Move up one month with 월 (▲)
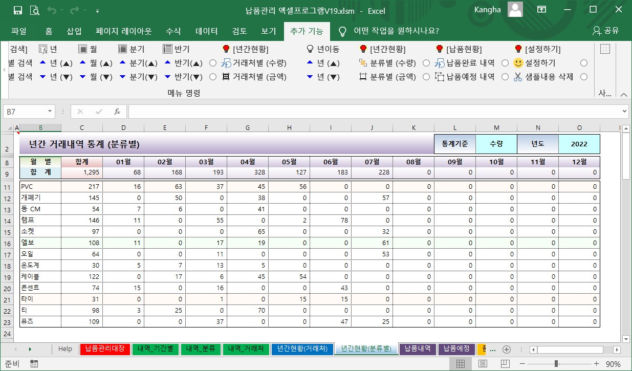The image size is (632, 371). tap(96, 63)
